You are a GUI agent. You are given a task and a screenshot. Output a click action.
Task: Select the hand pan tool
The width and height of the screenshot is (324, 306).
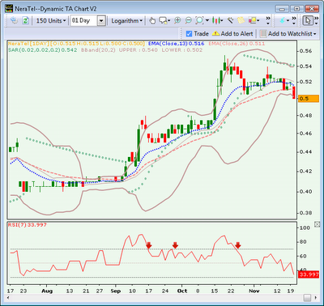pyautogui.click(x=152, y=20)
